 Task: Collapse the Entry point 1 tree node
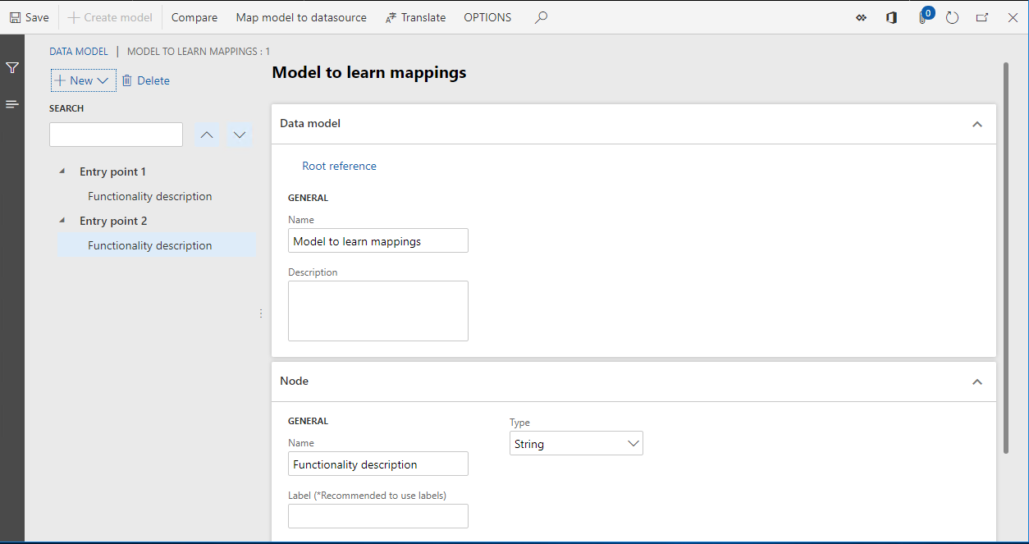point(61,171)
